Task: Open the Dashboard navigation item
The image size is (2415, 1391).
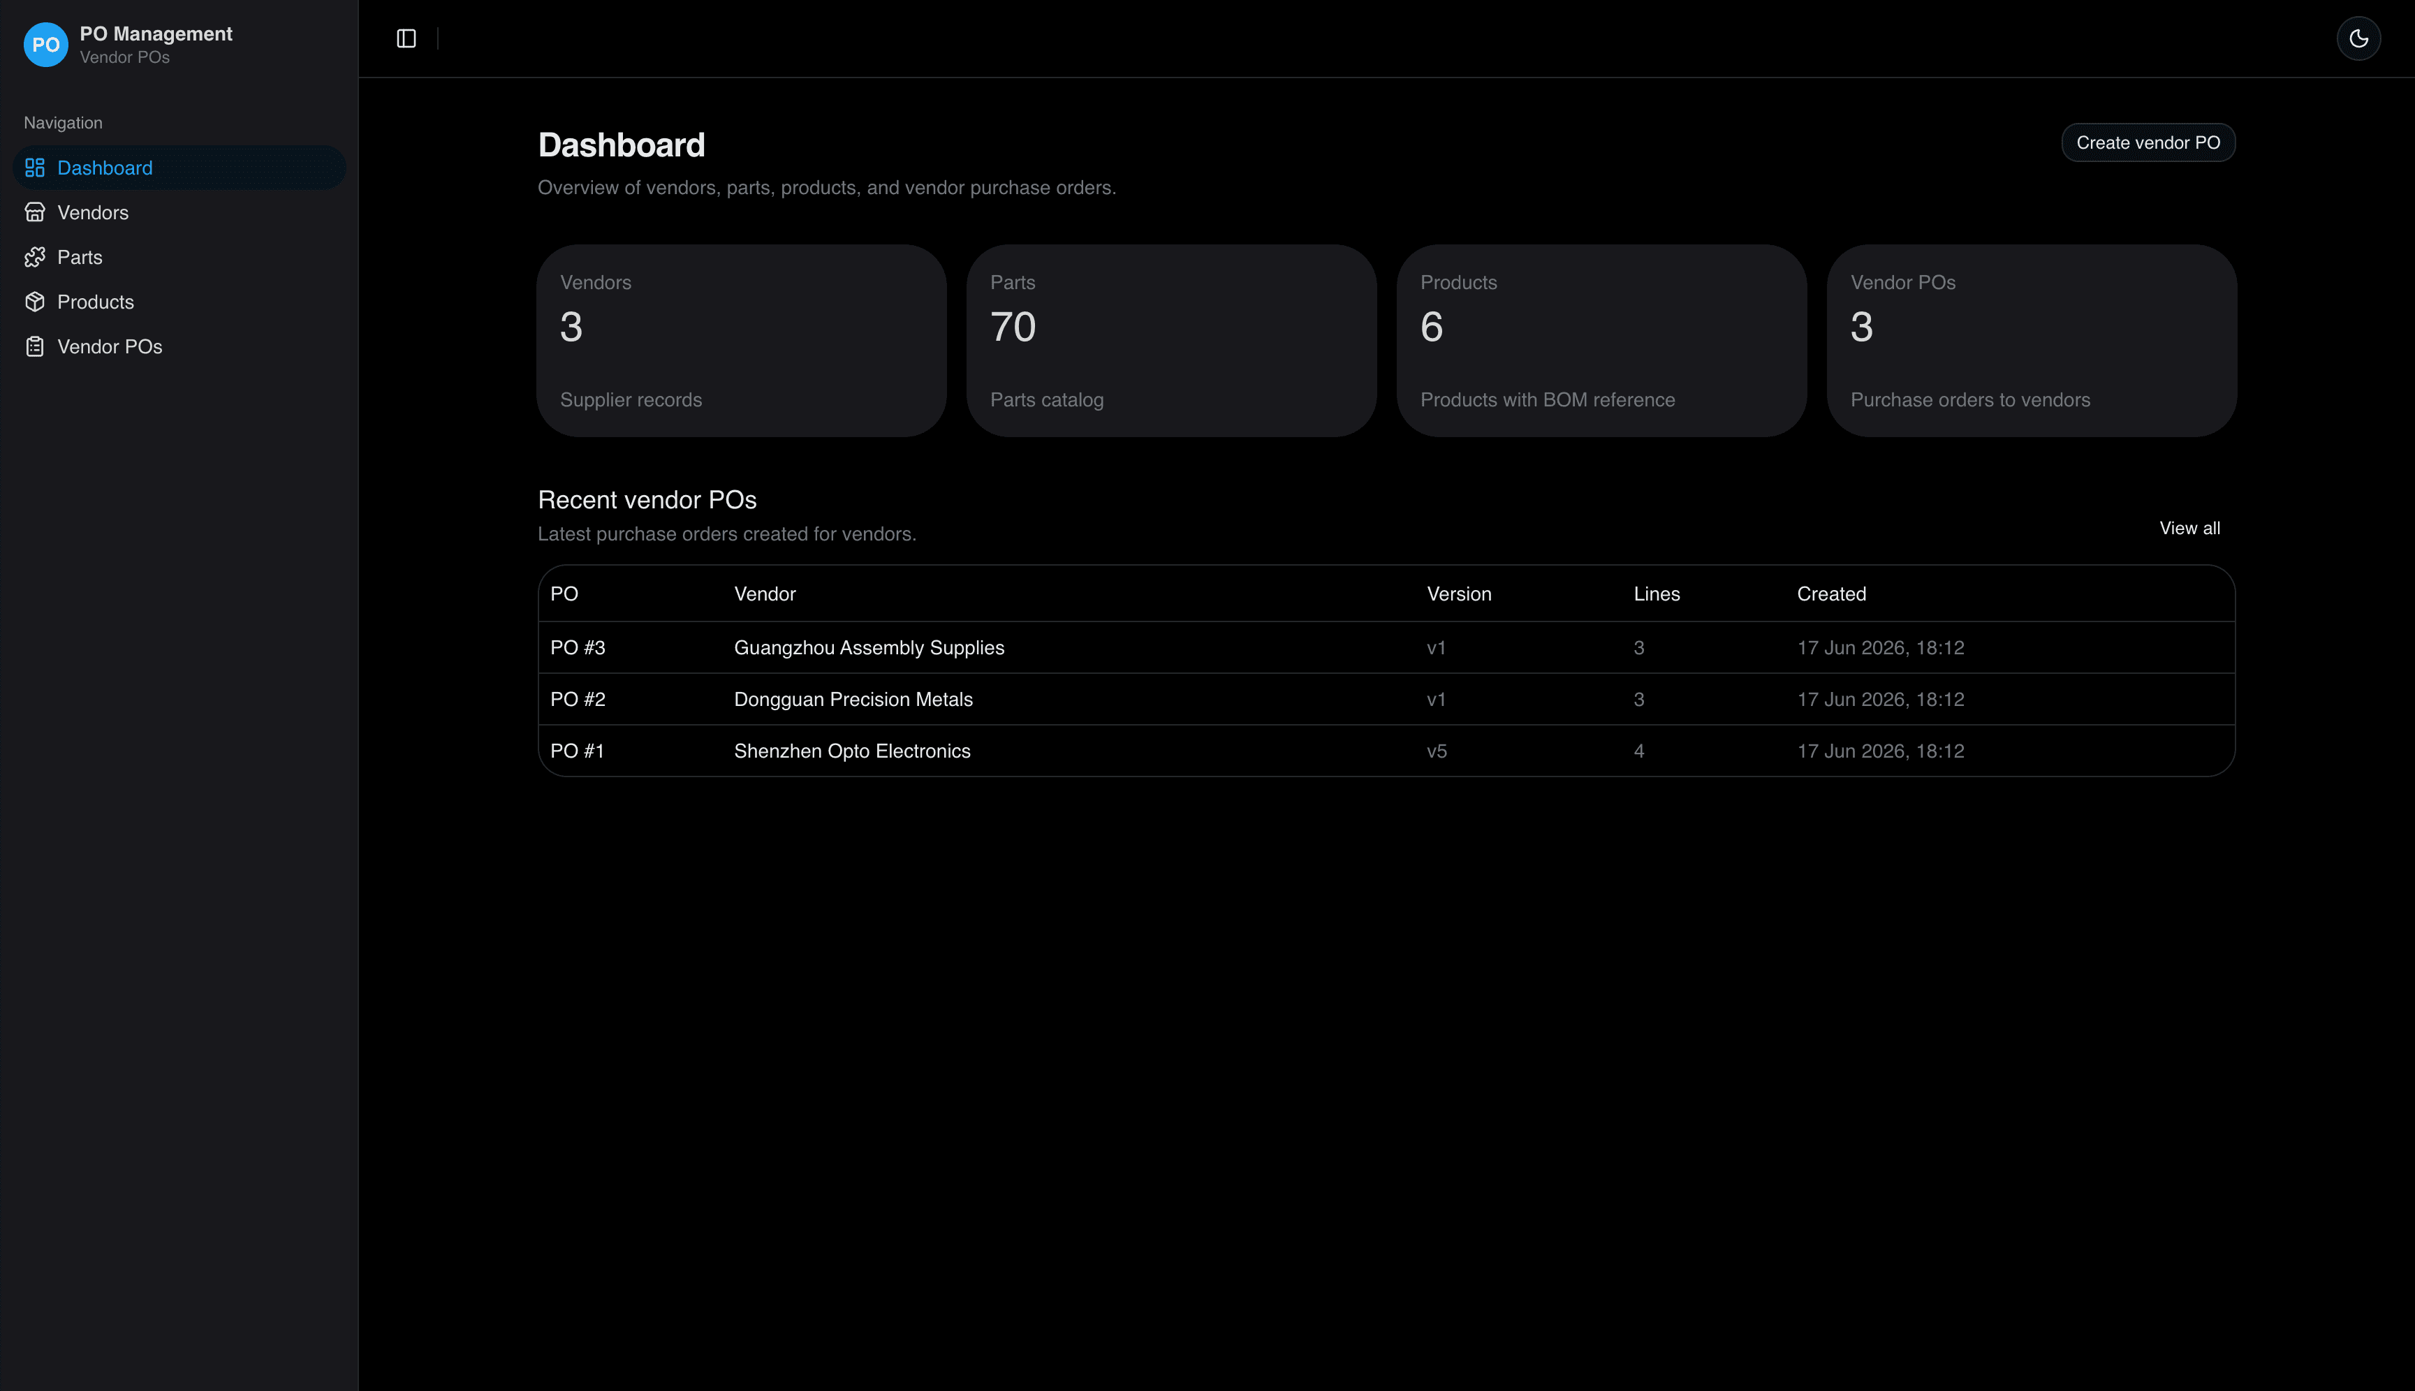Action: tap(179, 168)
